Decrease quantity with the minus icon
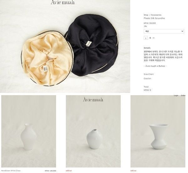 point(154,38)
